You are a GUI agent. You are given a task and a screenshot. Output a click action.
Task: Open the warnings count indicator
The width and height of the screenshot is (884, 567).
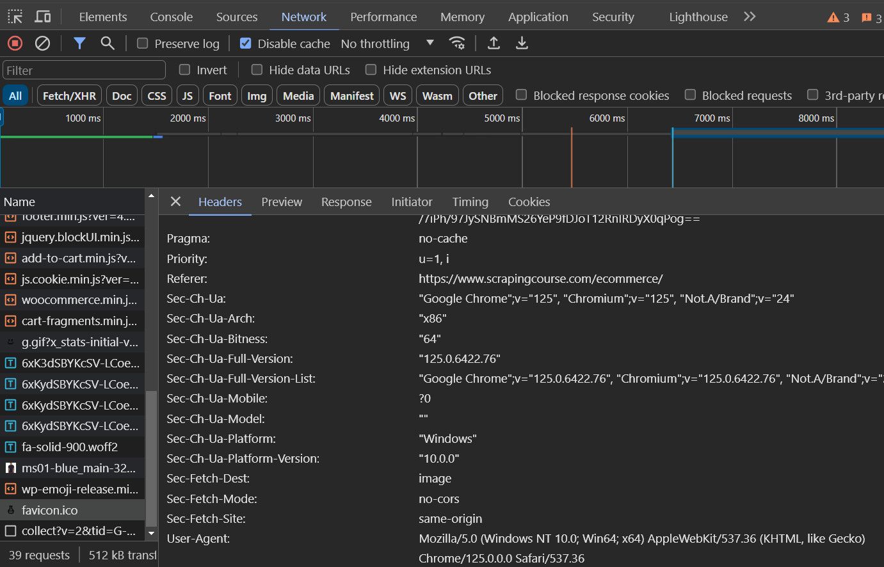[839, 17]
